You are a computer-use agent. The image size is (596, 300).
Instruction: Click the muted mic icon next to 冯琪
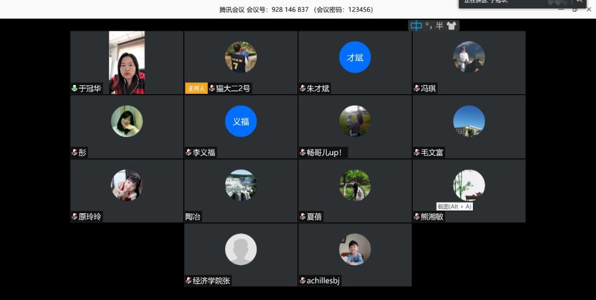click(x=417, y=89)
